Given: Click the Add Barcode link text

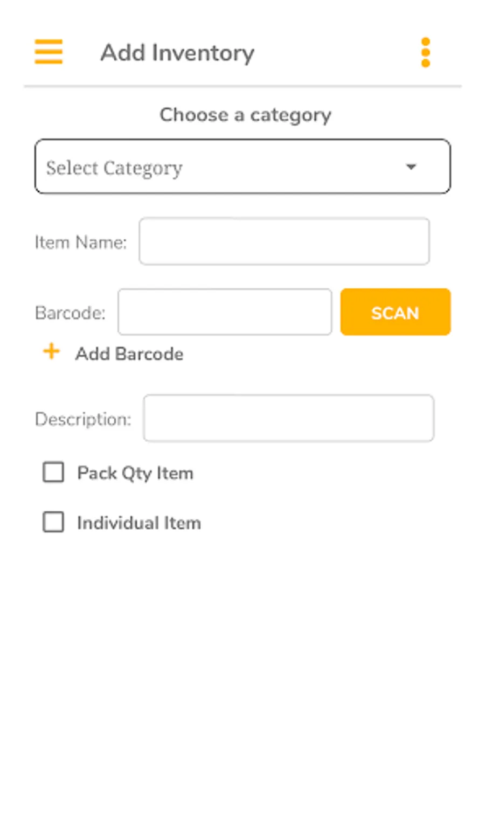Looking at the screenshot, I should coord(129,354).
